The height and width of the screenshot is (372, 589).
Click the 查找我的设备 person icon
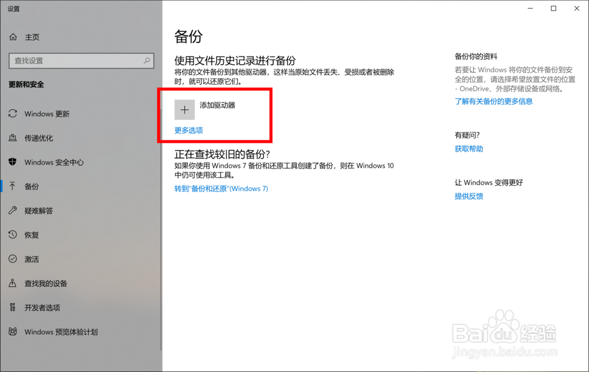tap(13, 283)
